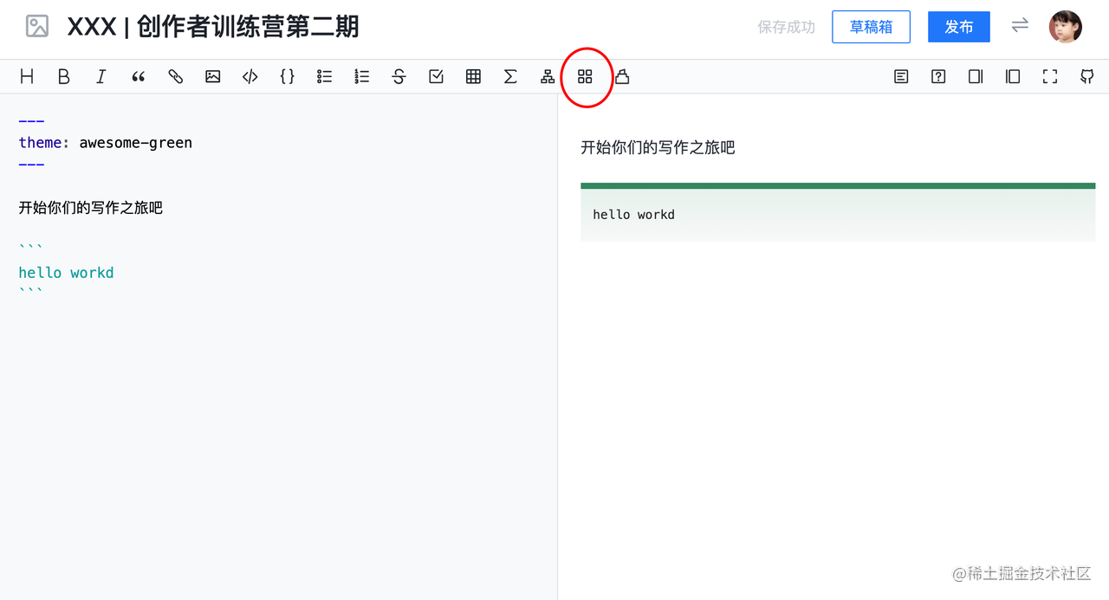Toggle bold formatting
Viewport: 1109px width, 600px height.
coord(64,77)
